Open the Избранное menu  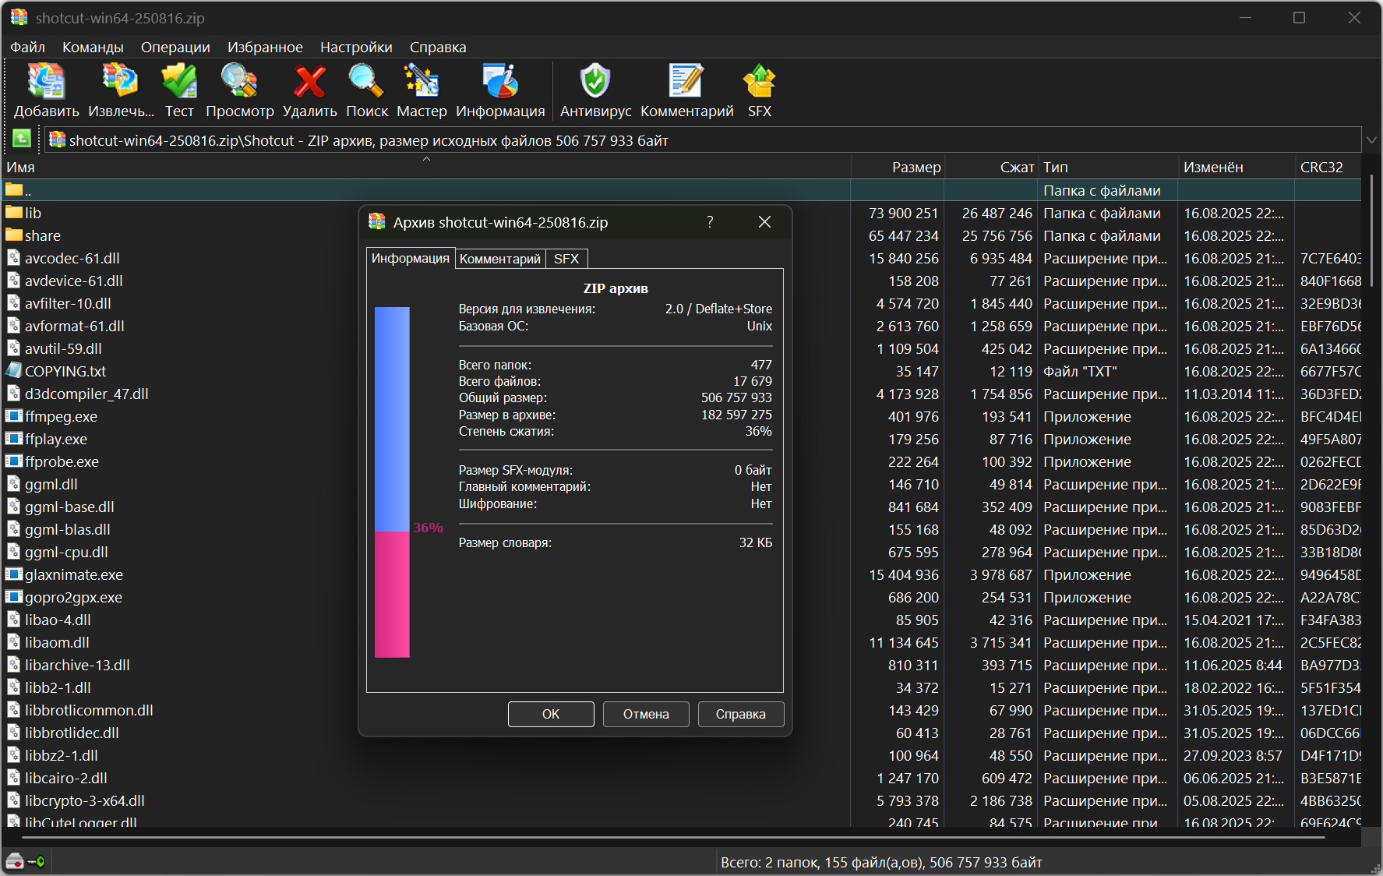[x=265, y=47]
